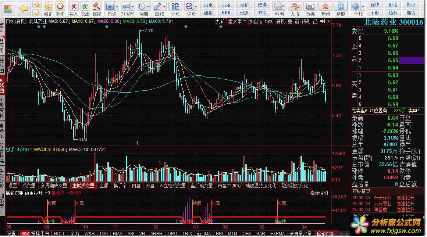Click the purple bar beside sell price 6.65

pos(412,60)
